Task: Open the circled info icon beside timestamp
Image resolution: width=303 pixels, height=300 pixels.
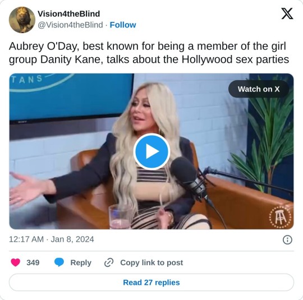Action: coord(287,240)
